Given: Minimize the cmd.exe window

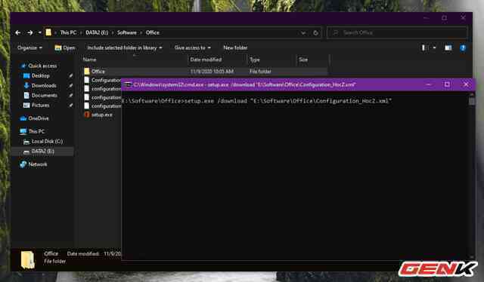Looking at the screenshot, I should tap(429, 84).
